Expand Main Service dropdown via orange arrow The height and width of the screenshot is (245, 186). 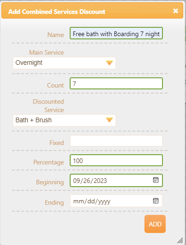tap(109, 63)
